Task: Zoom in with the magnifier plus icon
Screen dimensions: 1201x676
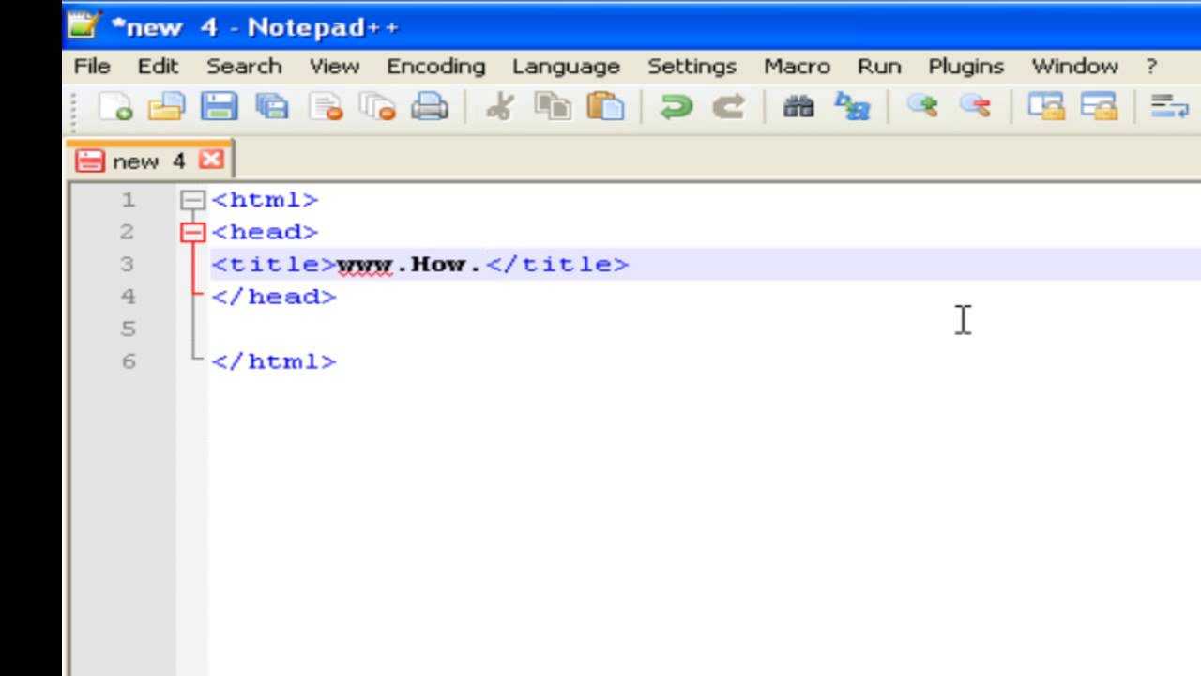Action: click(x=922, y=106)
